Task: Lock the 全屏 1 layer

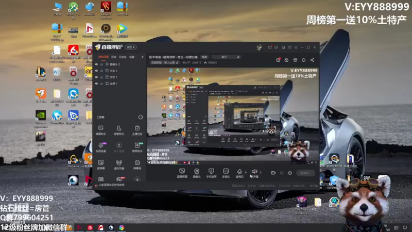Action: pos(101,84)
